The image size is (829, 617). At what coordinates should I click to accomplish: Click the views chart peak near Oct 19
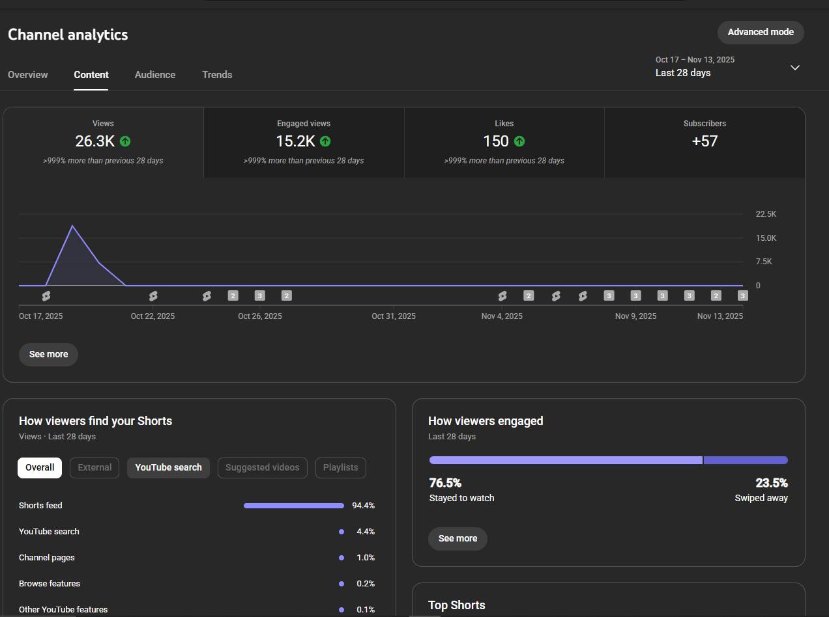click(x=72, y=226)
